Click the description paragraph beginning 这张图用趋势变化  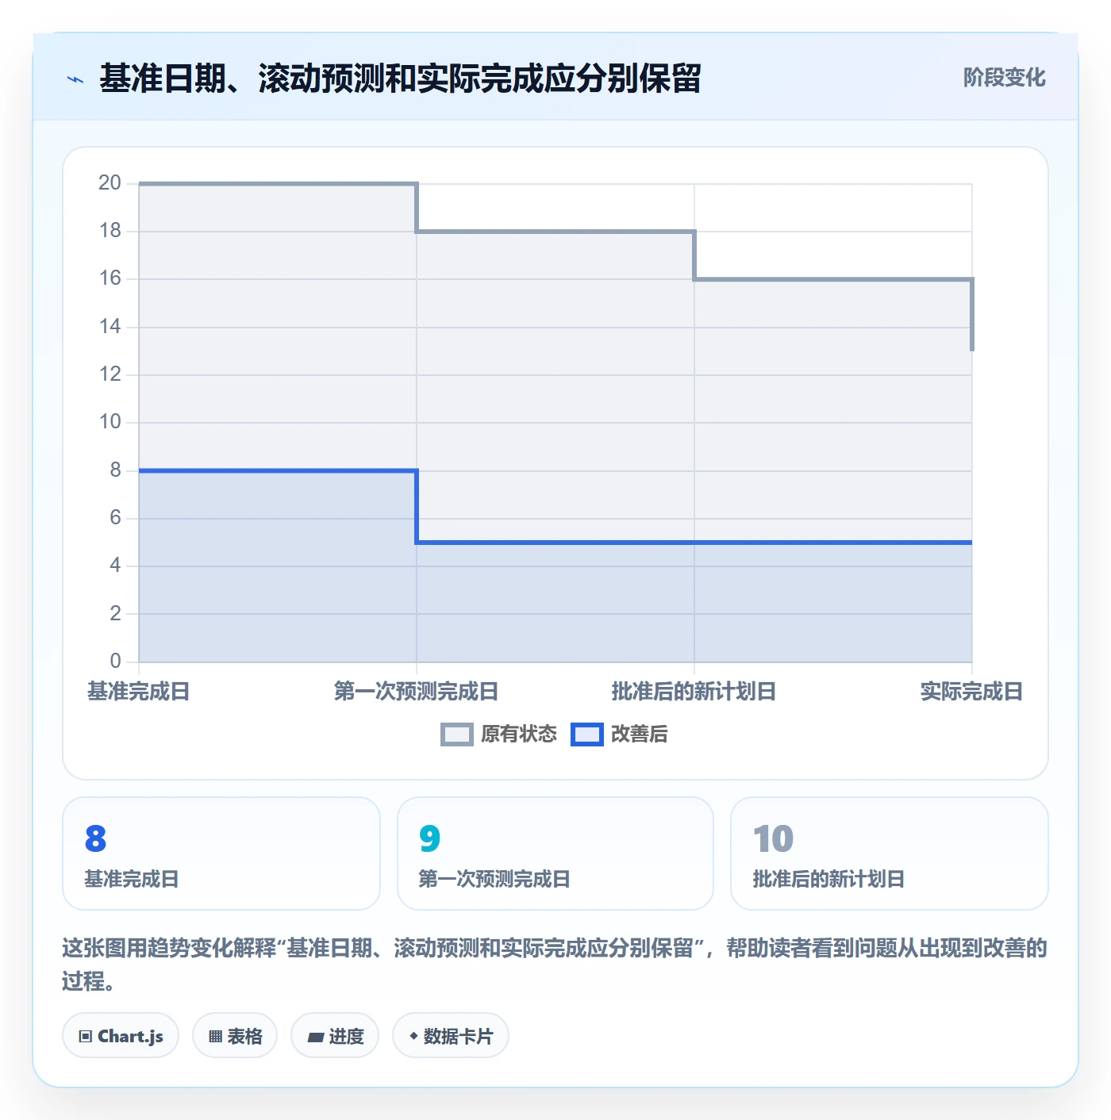pyautogui.click(x=555, y=965)
